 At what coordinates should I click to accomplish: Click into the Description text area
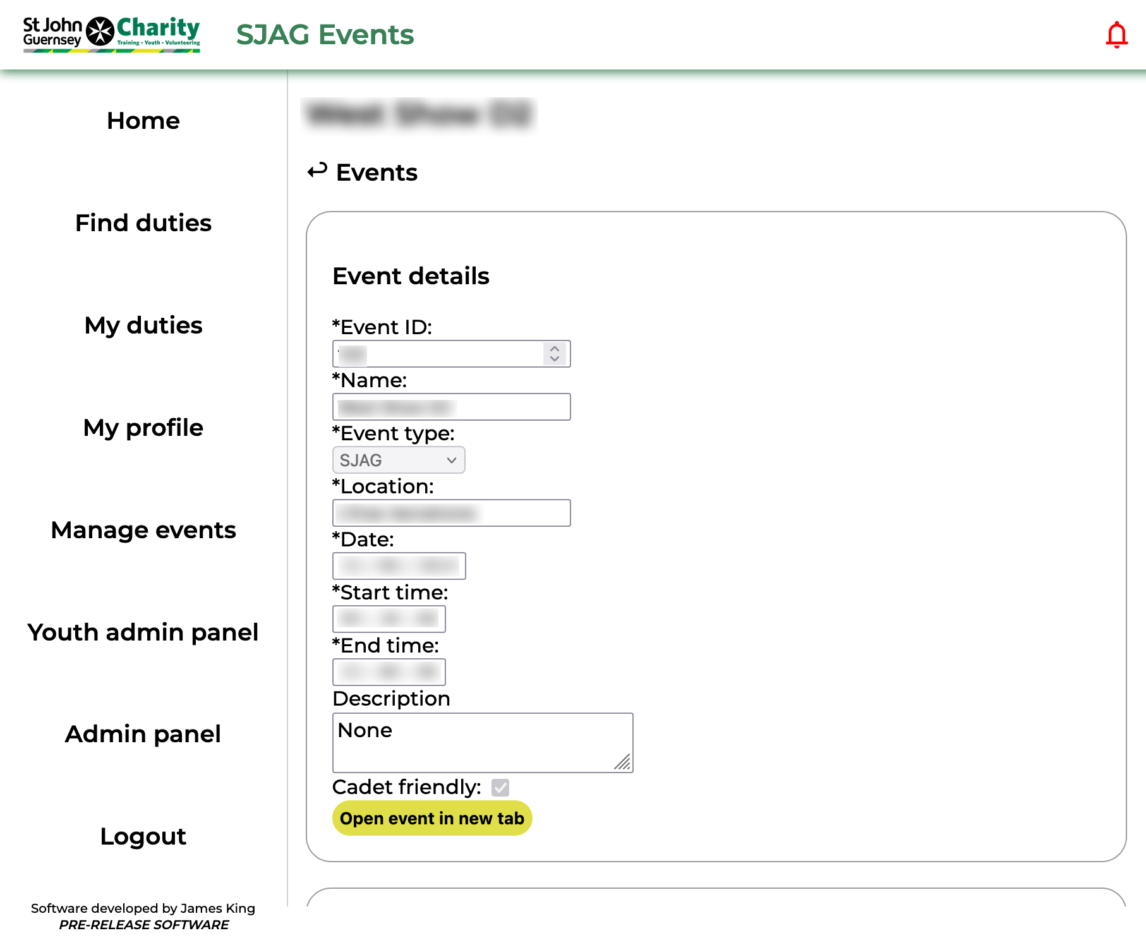(x=482, y=742)
